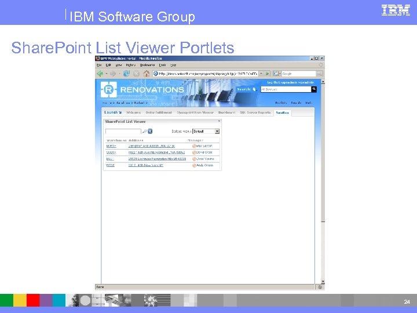
Task: Open the Edit menu
Action: [x=108, y=65]
